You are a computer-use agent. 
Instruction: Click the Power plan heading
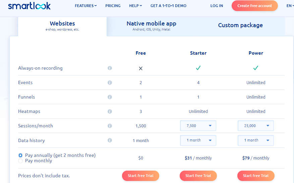pos(256,53)
